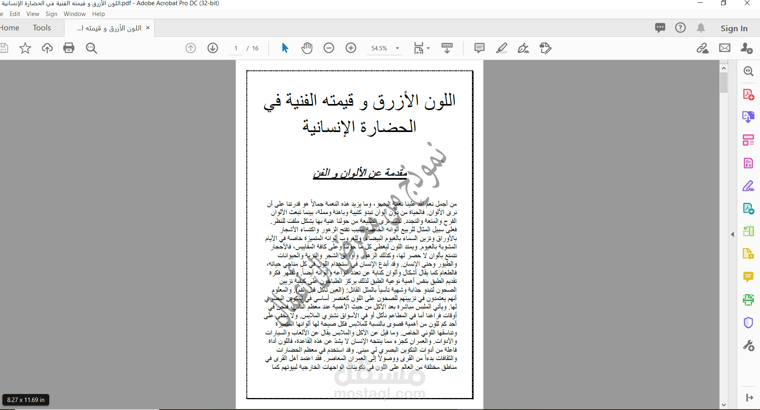Click the page number input field
This screenshot has height=410, width=760.
tap(236, 48)
